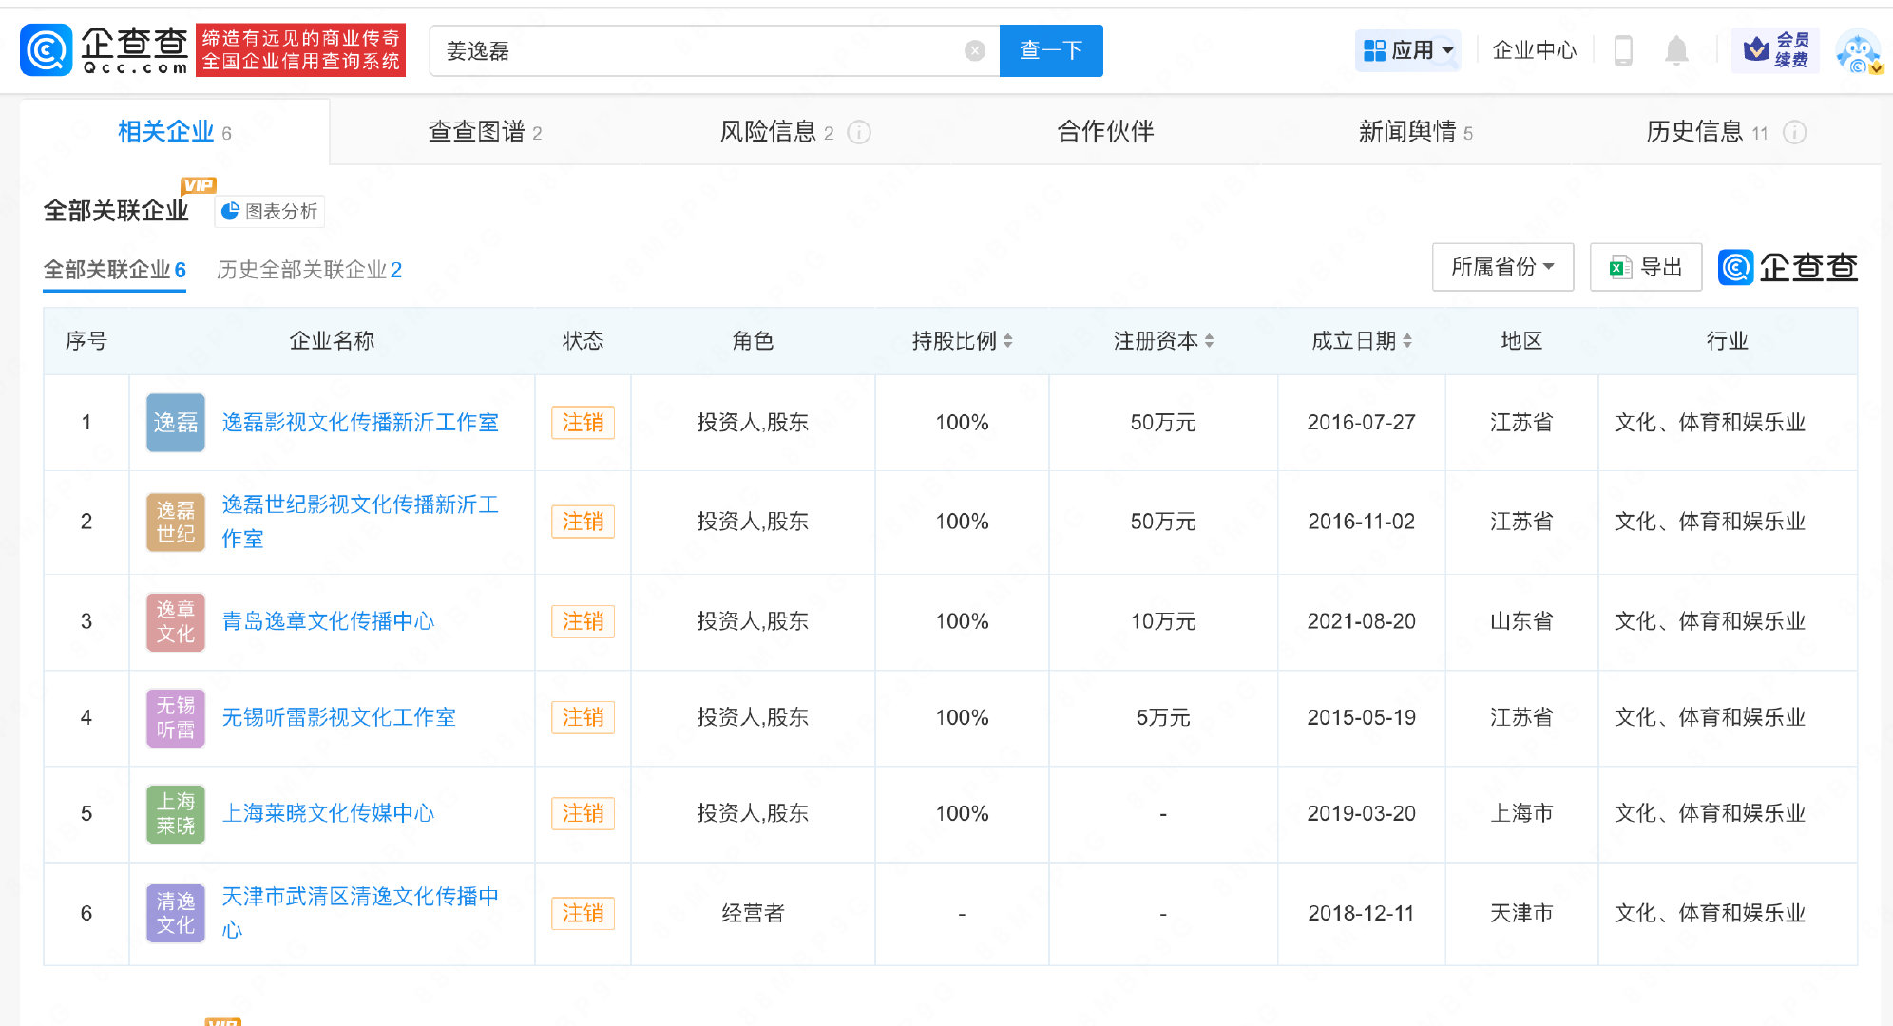The image size is (1893, 1026).
Task: Expand the 应用 dropdown menu
Action: 1408,50
